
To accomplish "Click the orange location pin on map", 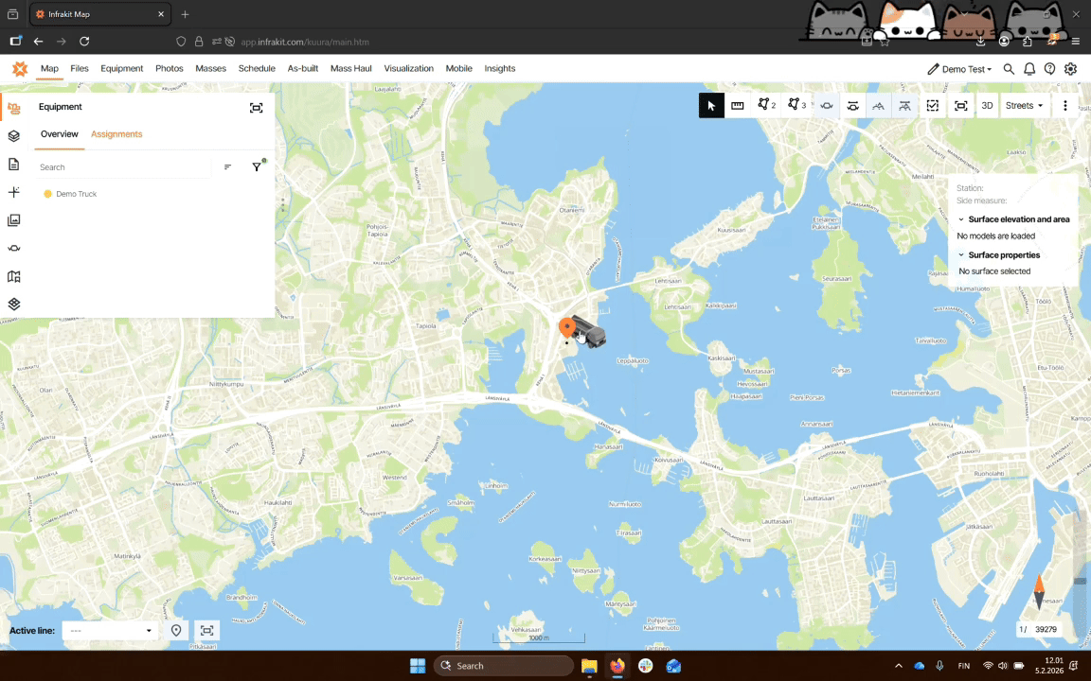I will click(567, 326).
